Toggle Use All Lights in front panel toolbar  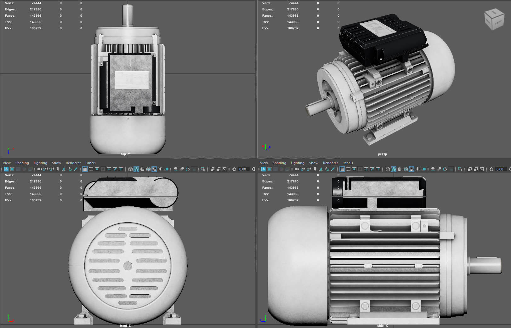[160, 169]
